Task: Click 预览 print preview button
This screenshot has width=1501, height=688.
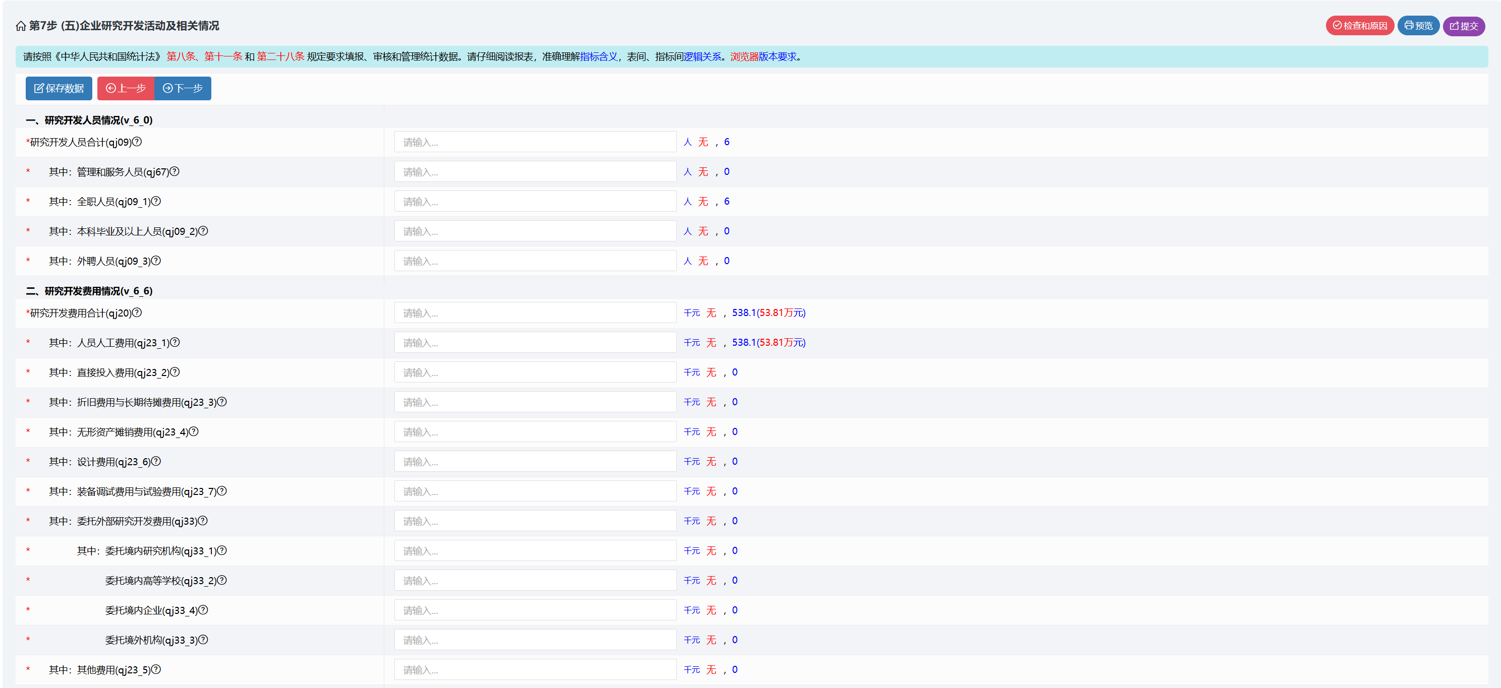Action: 1418,26
